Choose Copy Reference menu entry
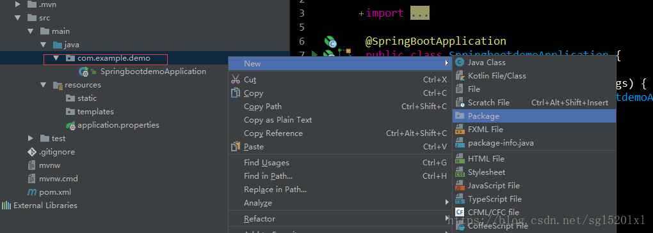Screen dimensions: 653x233 [340, 133]
